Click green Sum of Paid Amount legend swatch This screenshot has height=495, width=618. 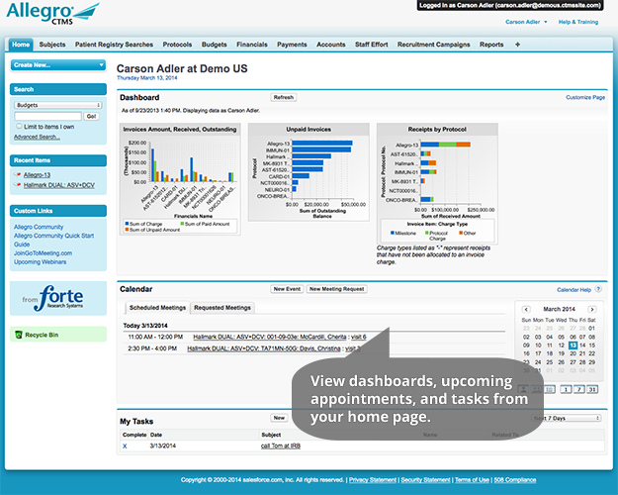pos(182,224)
